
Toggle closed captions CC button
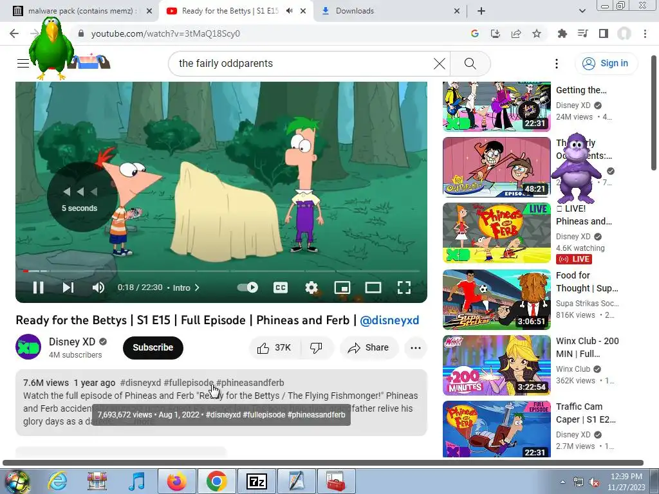[x=281, y=288]
